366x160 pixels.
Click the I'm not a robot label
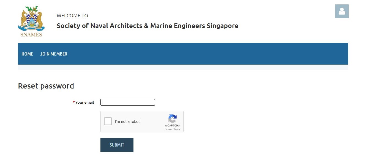[127, 122]
